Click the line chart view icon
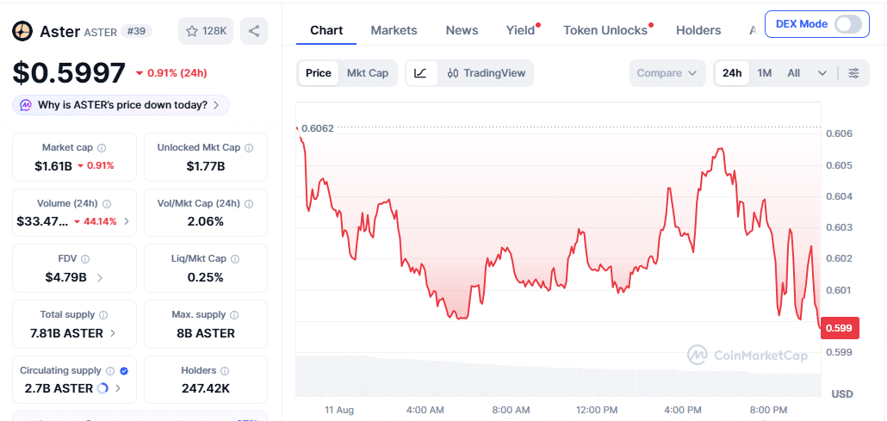 (421, 73)
